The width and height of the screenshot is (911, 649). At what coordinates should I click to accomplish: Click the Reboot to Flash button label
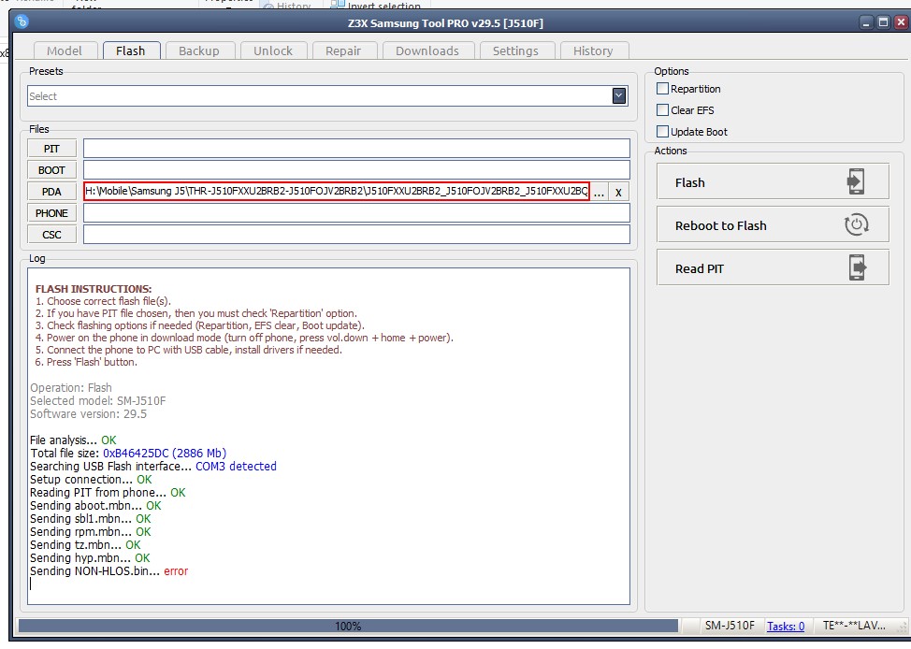pos(720,225)
